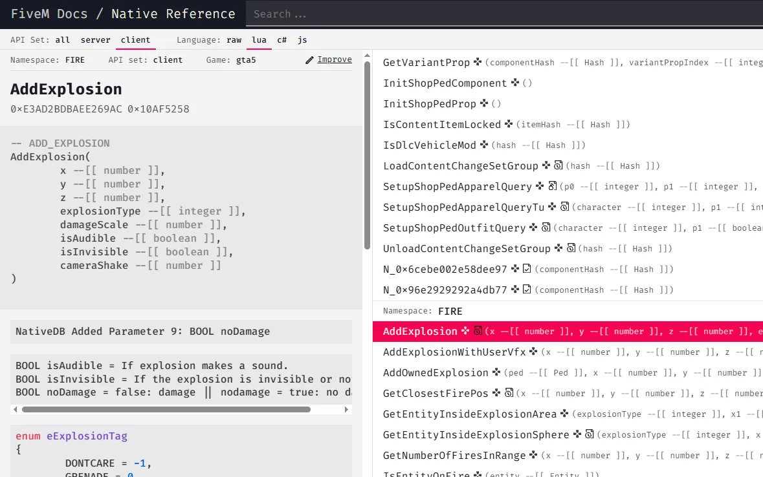Switch to the js language tab
Screen dimensions: 763x477
302,39
